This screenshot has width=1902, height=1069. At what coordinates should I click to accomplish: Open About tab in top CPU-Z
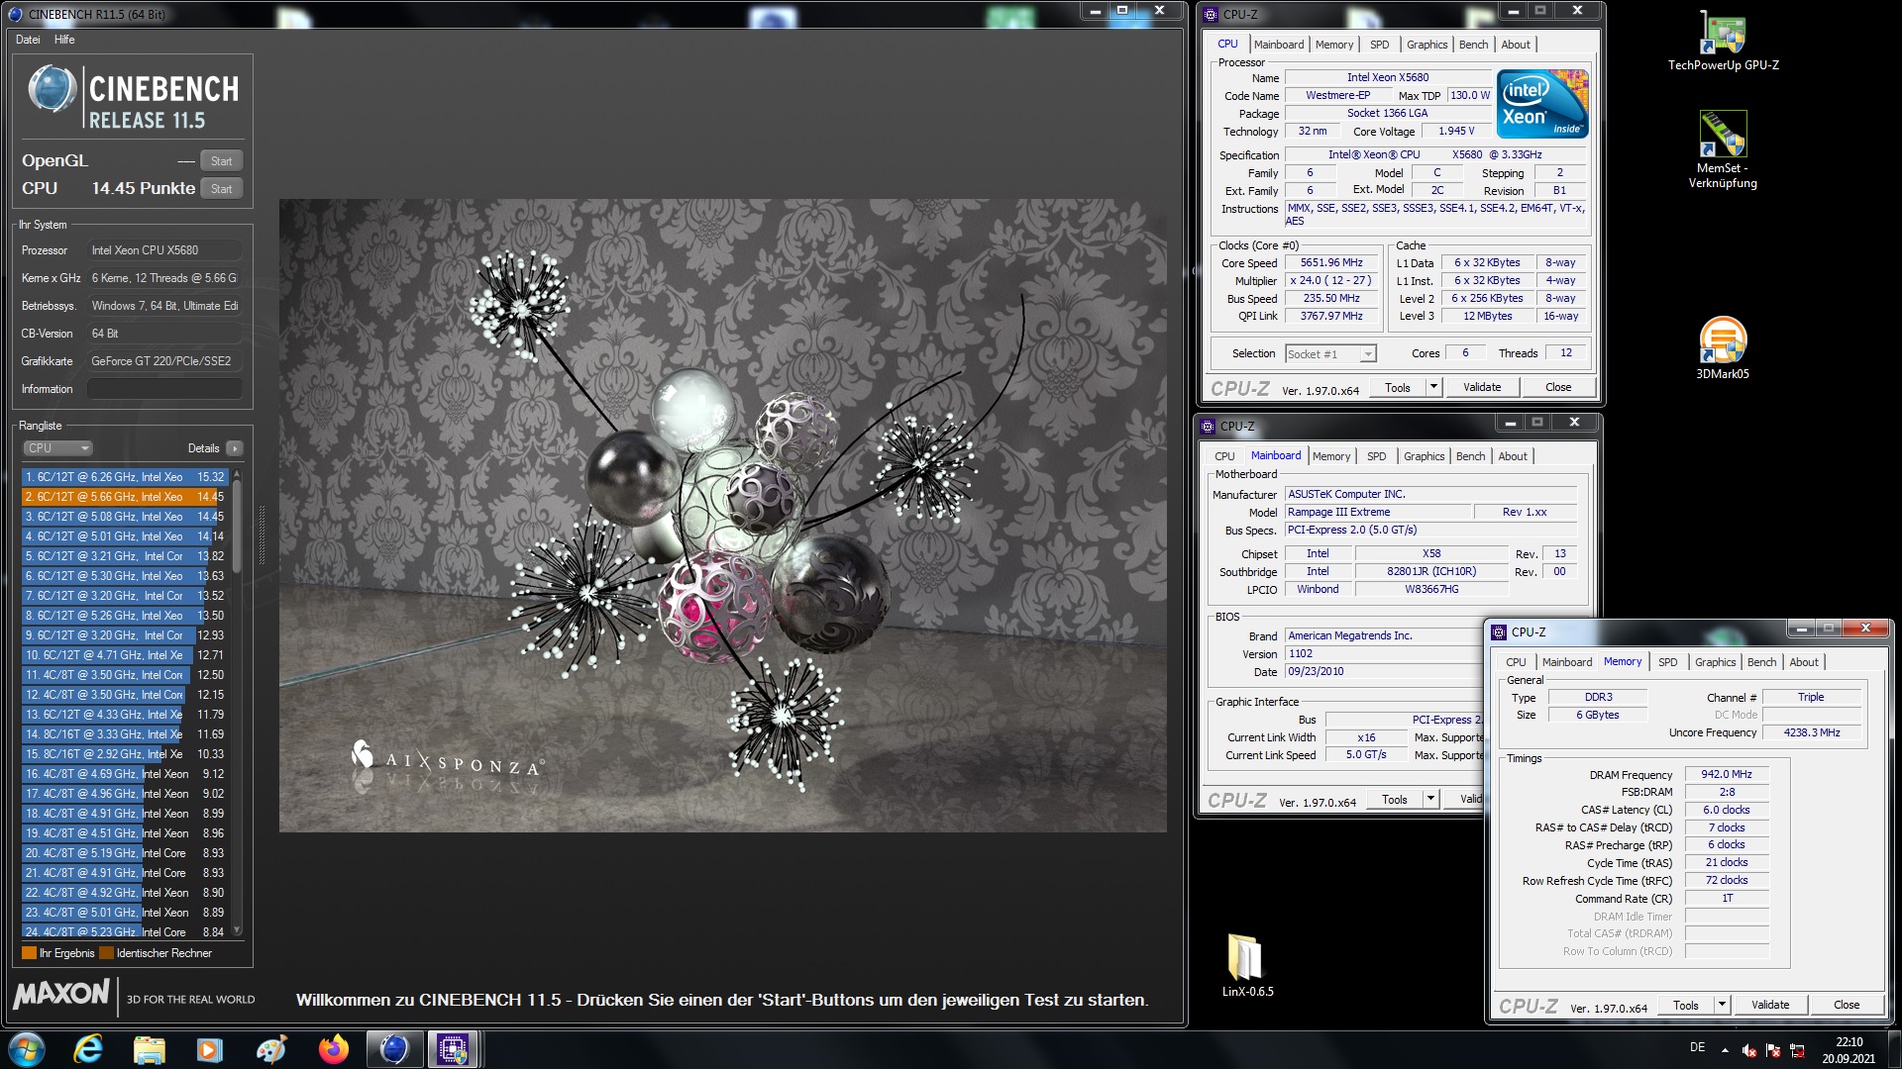[1515, 45]
